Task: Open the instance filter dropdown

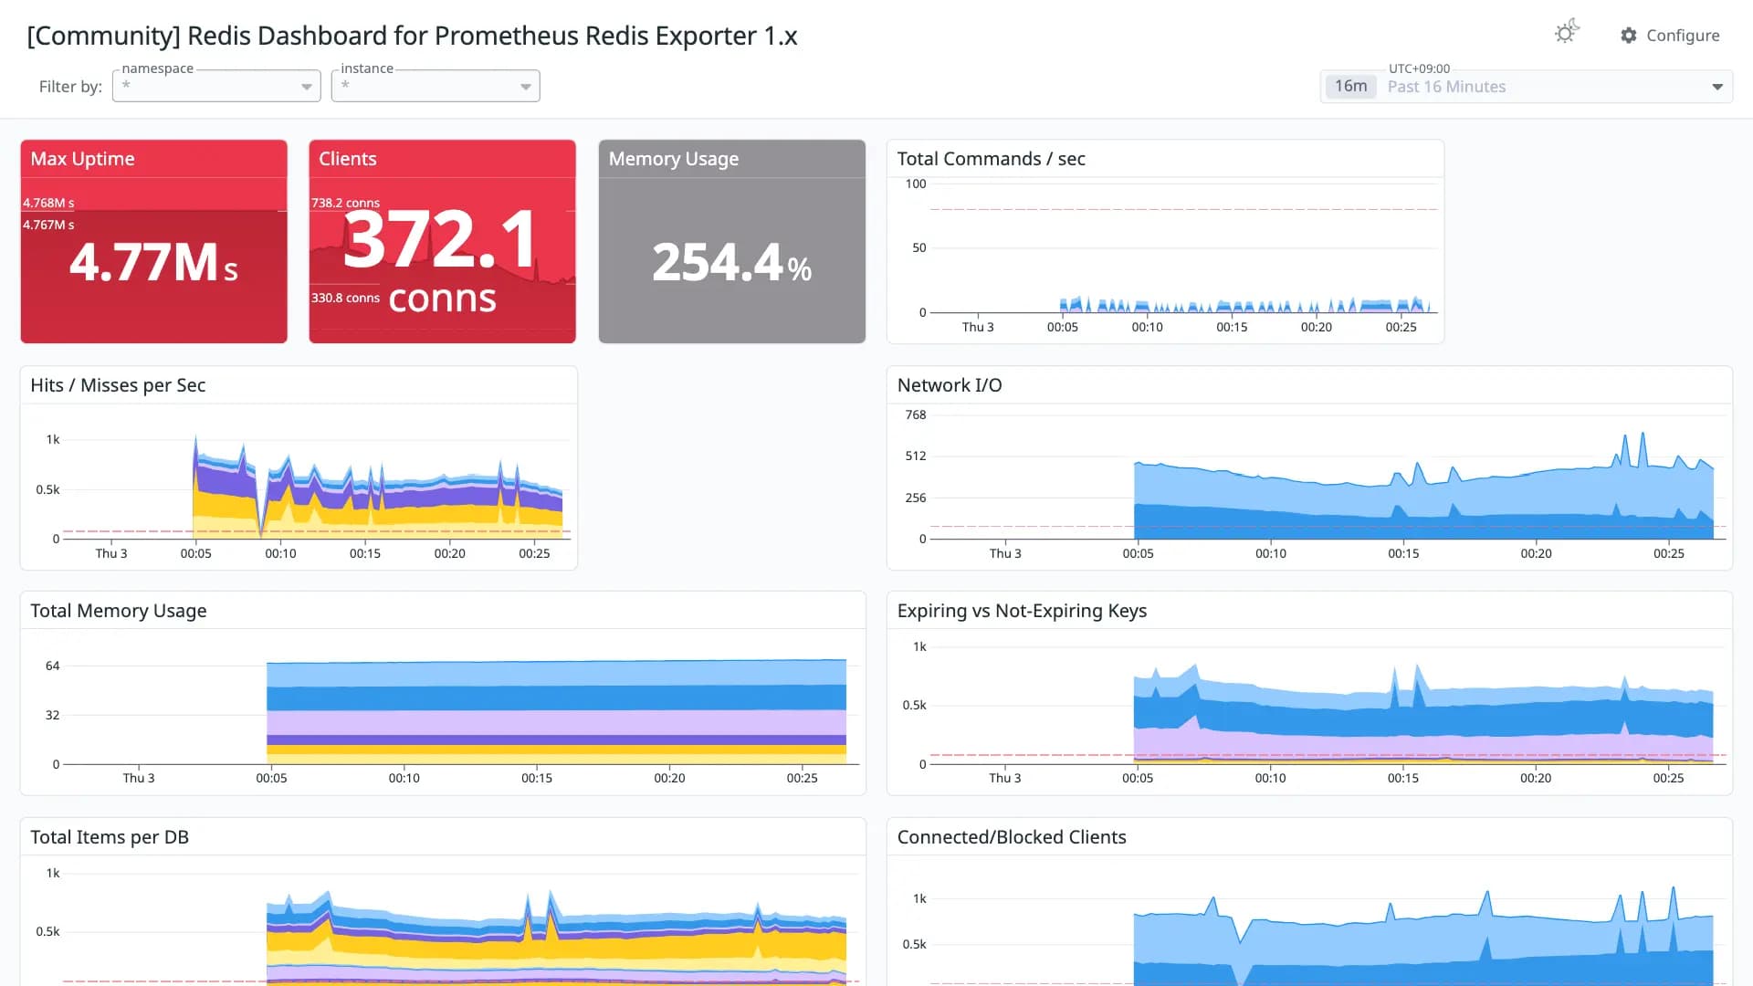Action: click(436, 86)
